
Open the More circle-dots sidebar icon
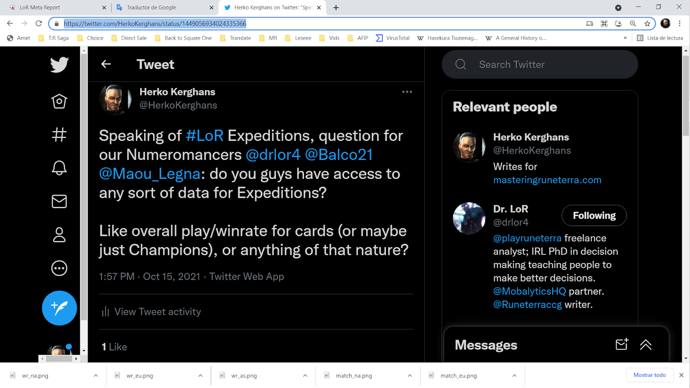(x=59, y=268)
